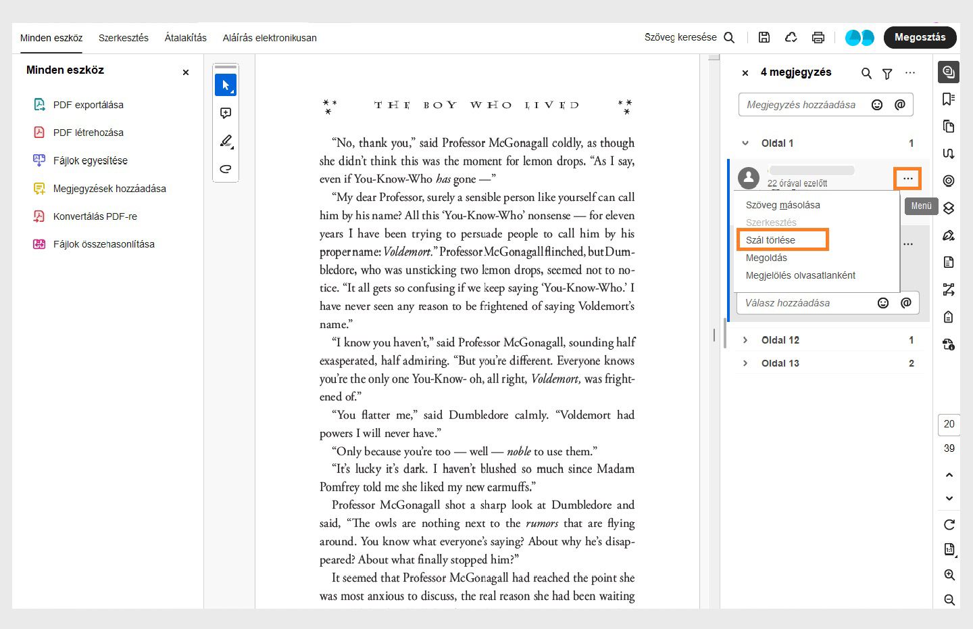Select the highlighter pen tool

pyautogui.click(x=226, y=141)
